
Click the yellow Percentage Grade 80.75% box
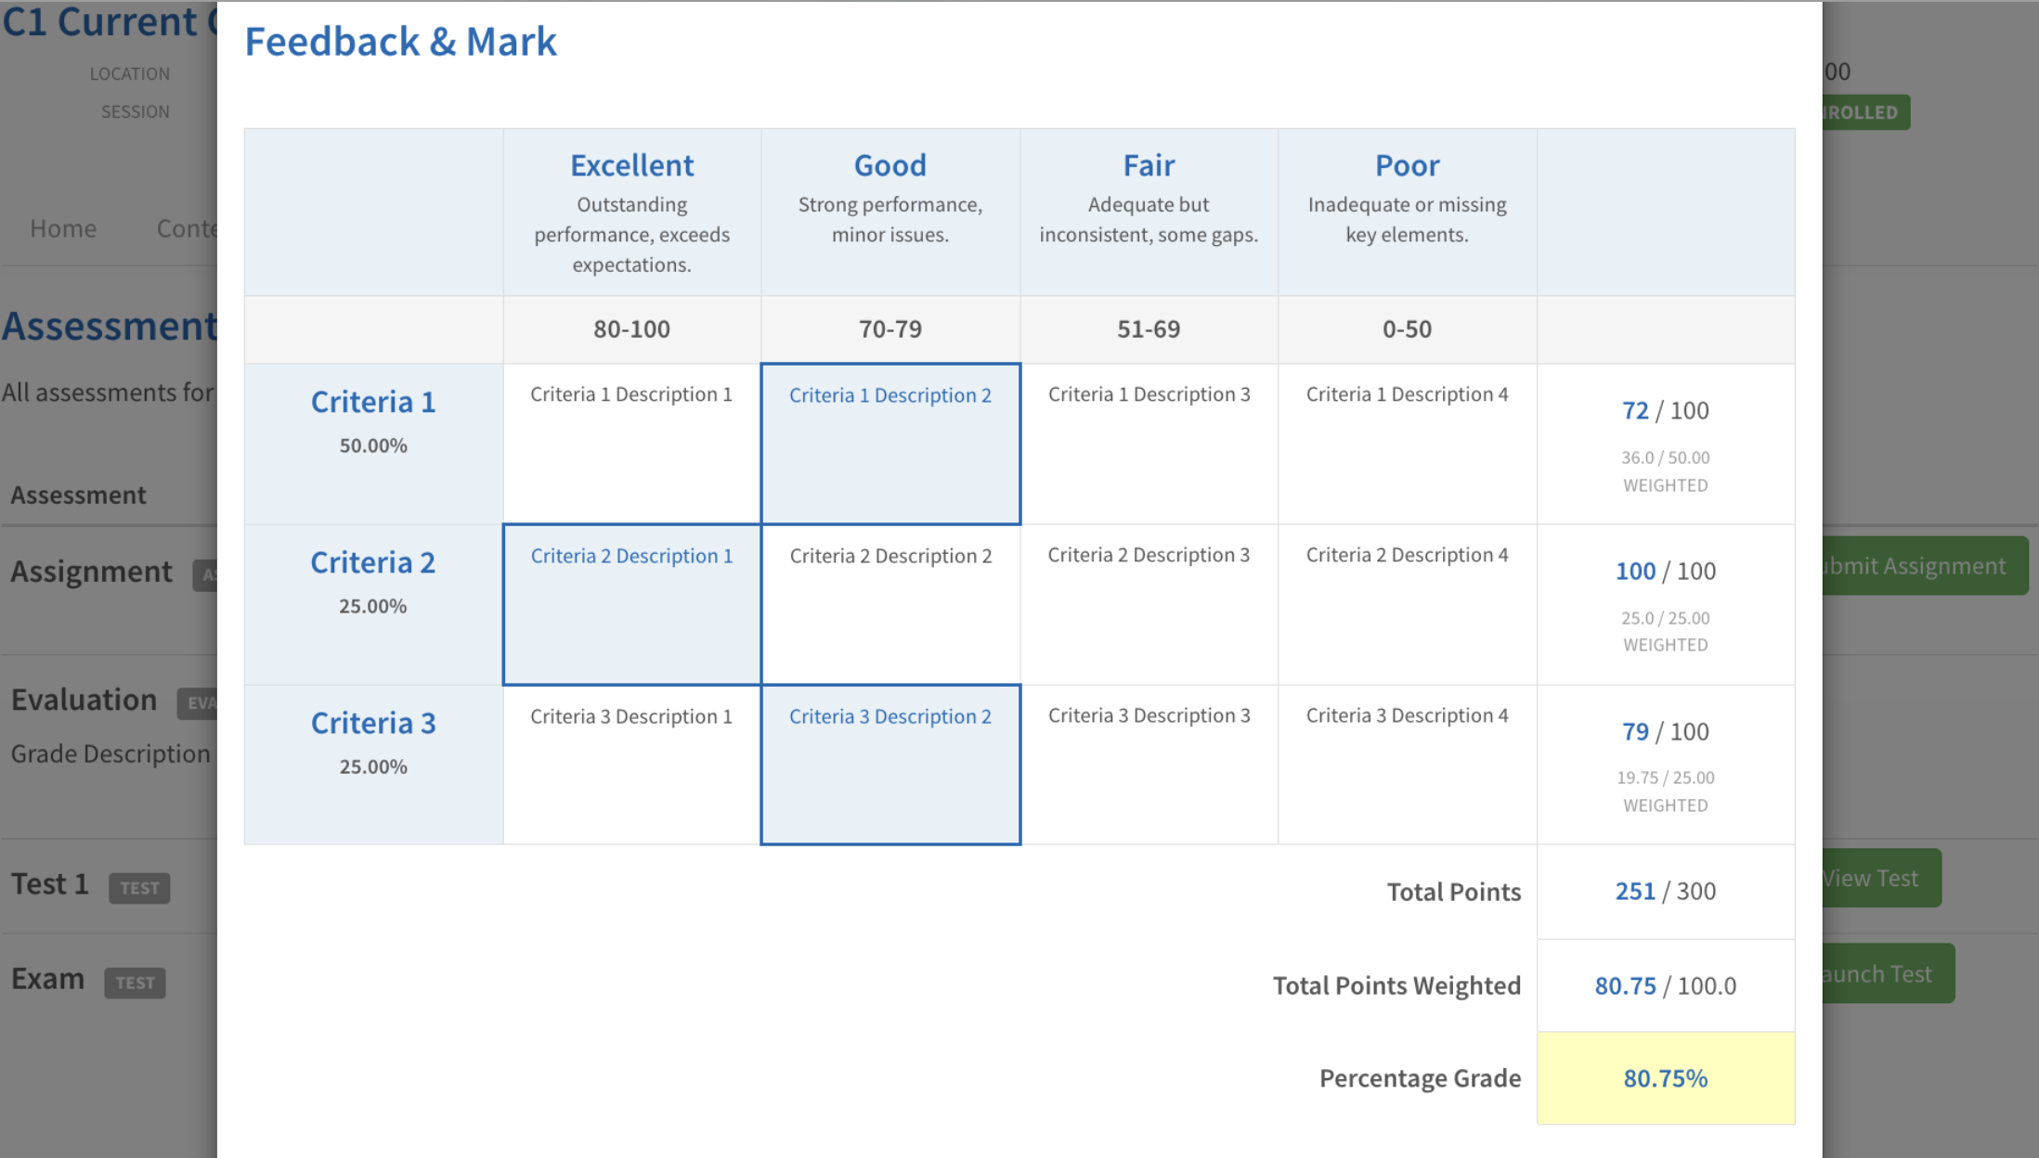click(1665, 1078)
